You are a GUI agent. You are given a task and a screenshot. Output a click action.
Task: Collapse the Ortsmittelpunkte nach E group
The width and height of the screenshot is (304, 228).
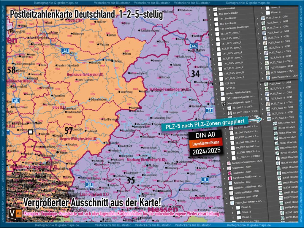coord(218,104)
